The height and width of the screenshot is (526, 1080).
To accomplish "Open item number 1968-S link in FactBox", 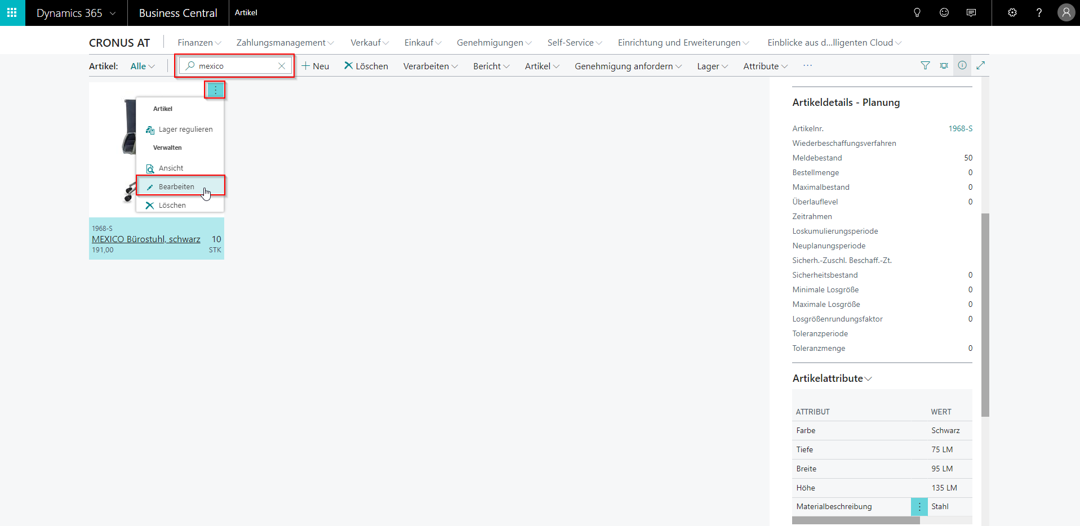I will click(961, 128).
